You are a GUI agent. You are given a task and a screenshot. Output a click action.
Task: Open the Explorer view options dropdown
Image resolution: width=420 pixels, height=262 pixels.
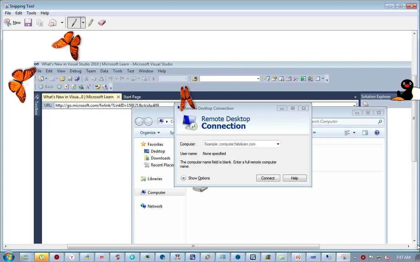(x=354, y=133)
